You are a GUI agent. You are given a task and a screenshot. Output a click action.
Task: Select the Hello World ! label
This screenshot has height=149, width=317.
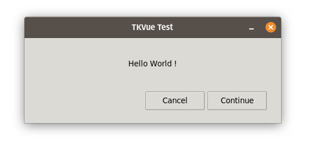152,64
